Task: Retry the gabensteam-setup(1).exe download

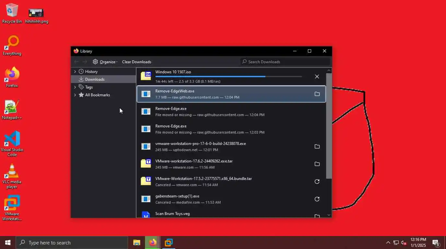Action: click(x=317, y=199)
